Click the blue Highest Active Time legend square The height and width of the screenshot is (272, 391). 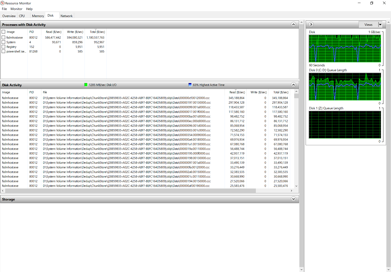(190, 85)
